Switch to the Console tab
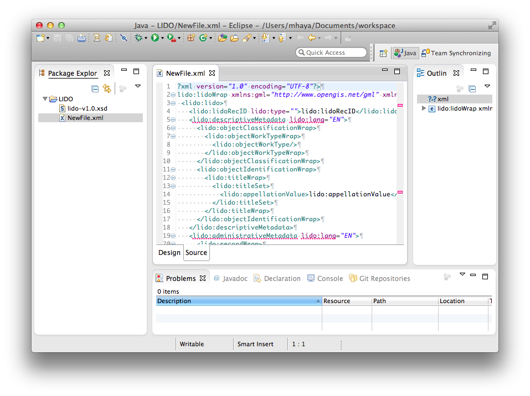This screenshot has height=396, width=530. [x=330, y=278]
